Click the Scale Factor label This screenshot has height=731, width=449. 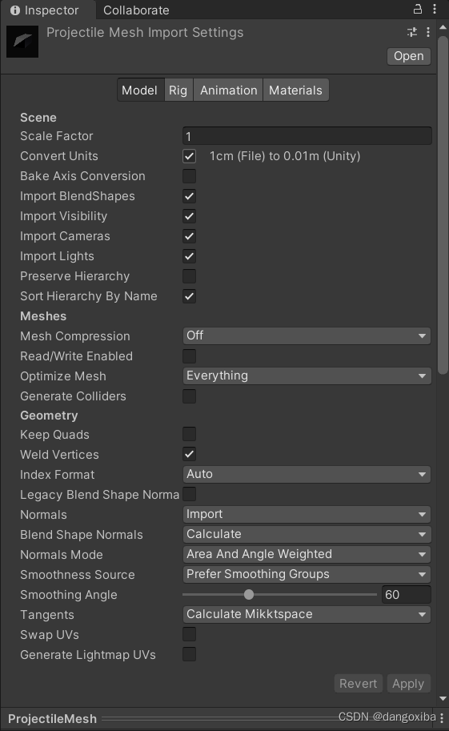56,136
